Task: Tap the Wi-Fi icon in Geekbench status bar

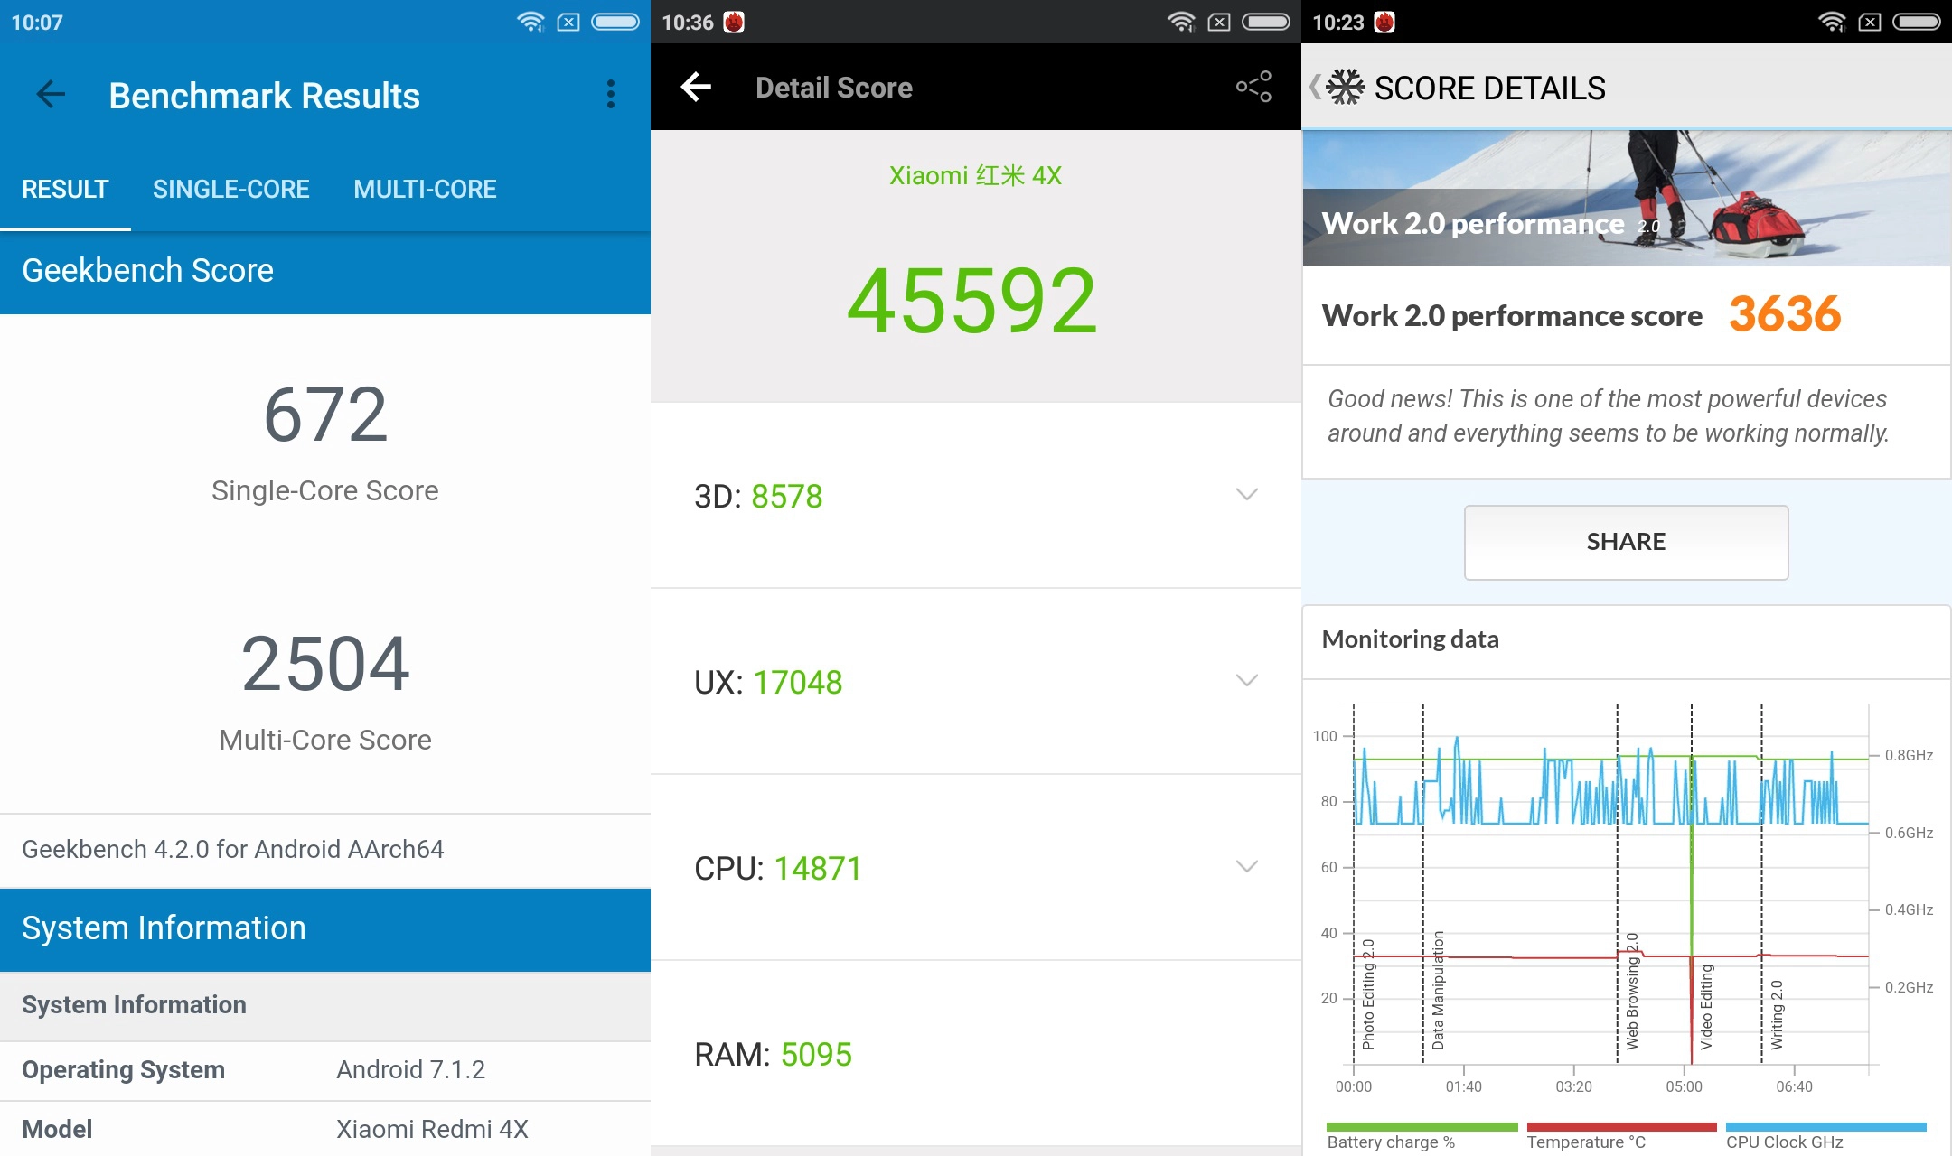Action: [x=530, y=22]
